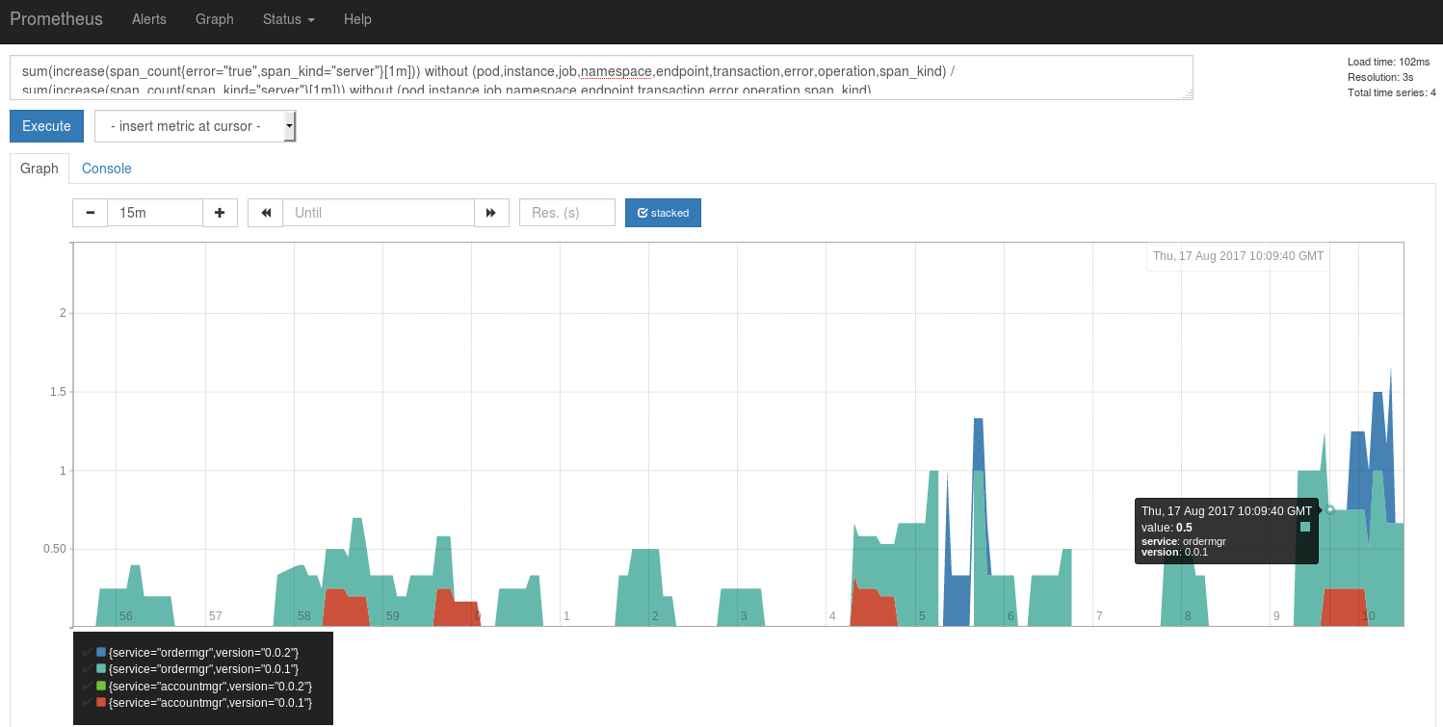Select legend label service ordermgr version 0.0.1
1443x727 pixels.
(x=204, y=668)
